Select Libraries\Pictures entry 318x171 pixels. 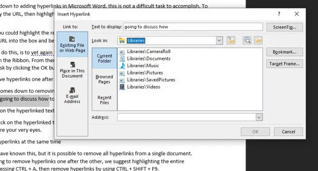(x=145, y=73)
